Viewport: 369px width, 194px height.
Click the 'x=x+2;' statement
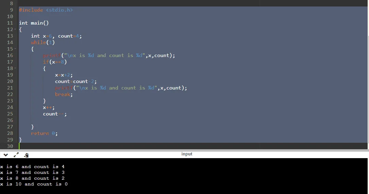(64, 75)
